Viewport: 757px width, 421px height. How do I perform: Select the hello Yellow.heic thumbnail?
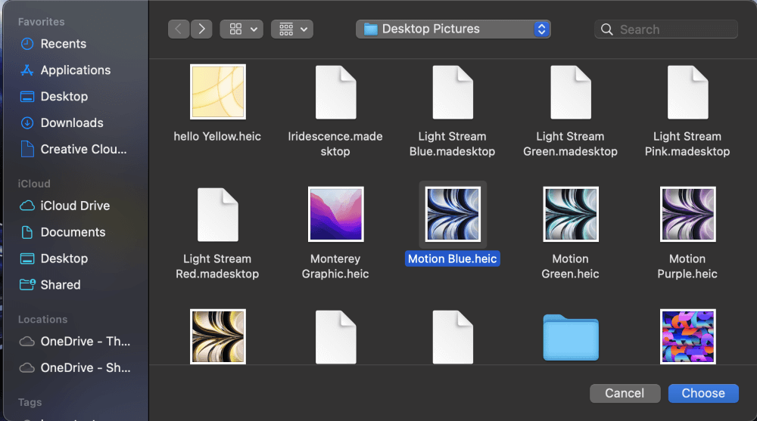pos(217,91)
